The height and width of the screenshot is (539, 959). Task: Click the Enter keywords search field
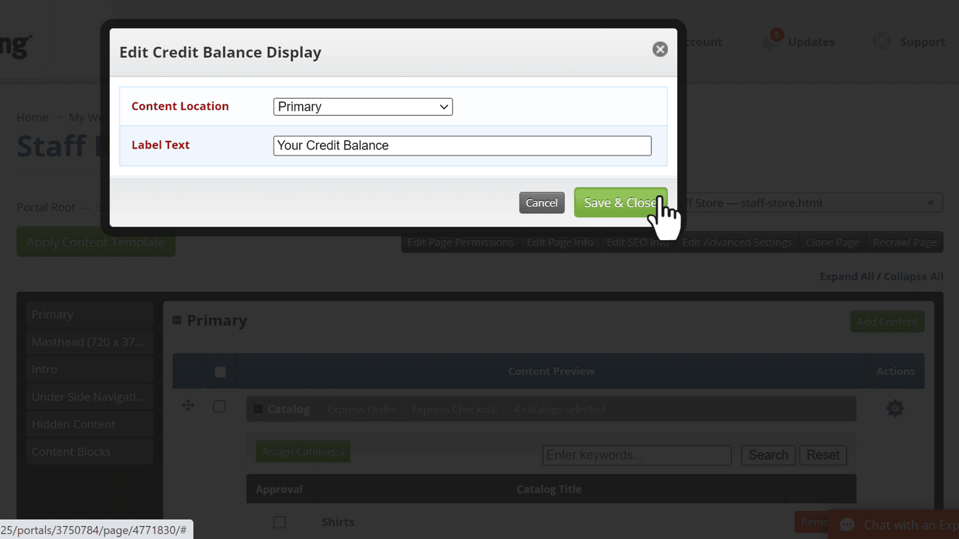pos(637,455)
